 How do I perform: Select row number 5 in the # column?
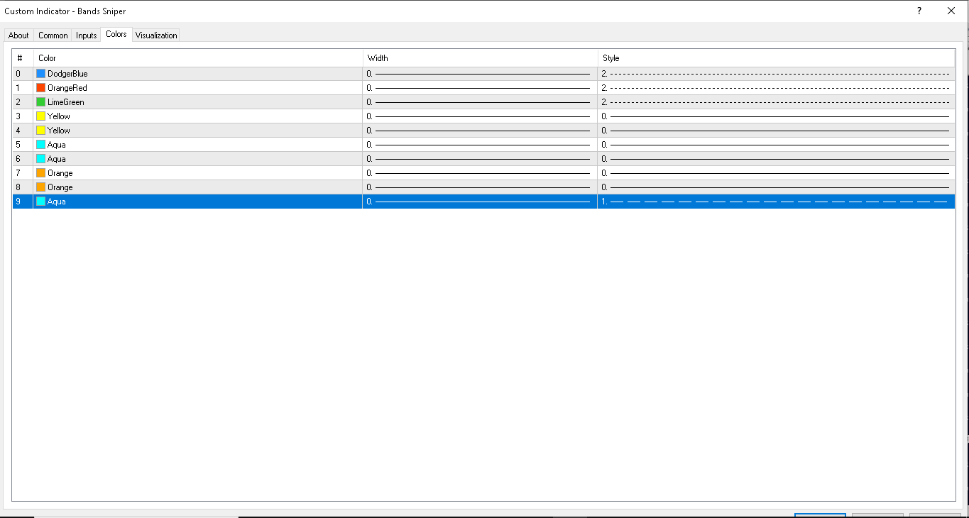coord(23,145)
